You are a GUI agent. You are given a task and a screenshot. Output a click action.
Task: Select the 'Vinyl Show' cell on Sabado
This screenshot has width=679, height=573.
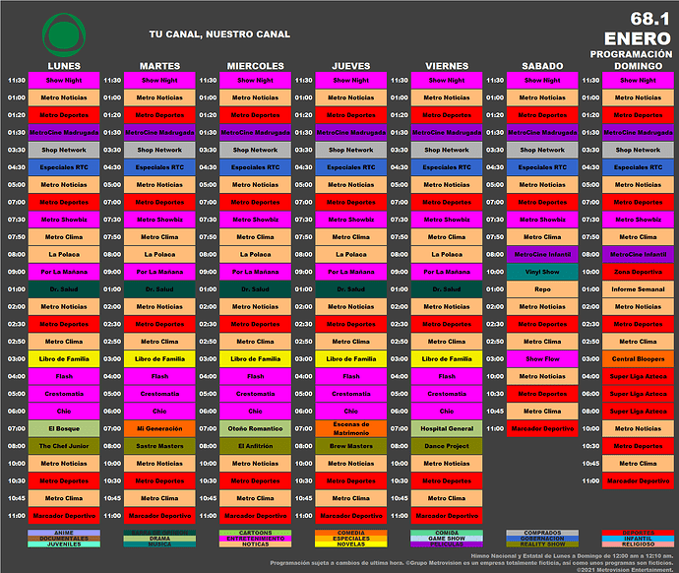tap(542, 272)
